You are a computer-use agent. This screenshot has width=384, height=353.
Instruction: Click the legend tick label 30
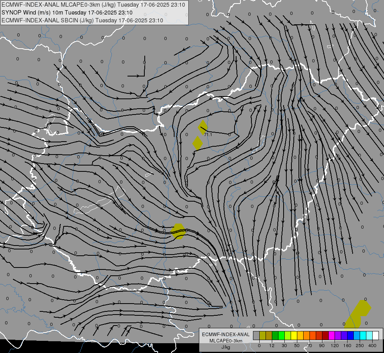[x=284, y=346]
